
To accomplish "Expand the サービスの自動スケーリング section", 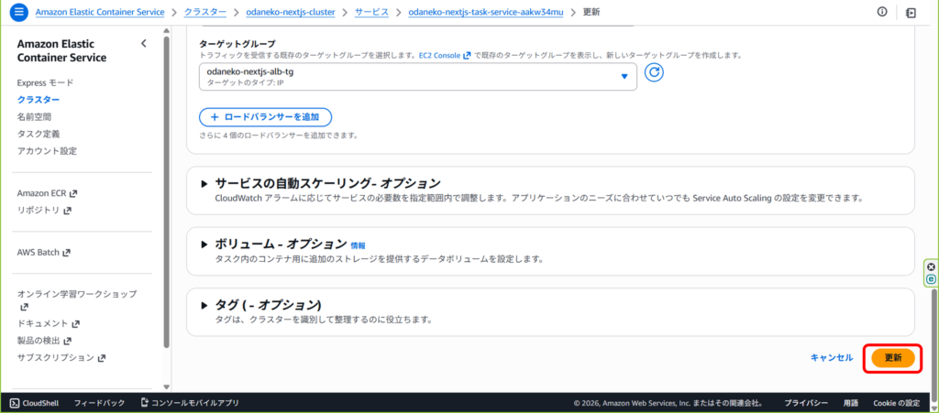I will [204, 183].
